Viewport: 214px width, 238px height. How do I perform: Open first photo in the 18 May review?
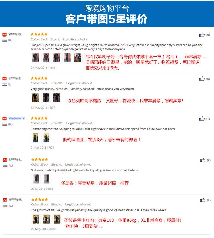coord(35,98)
